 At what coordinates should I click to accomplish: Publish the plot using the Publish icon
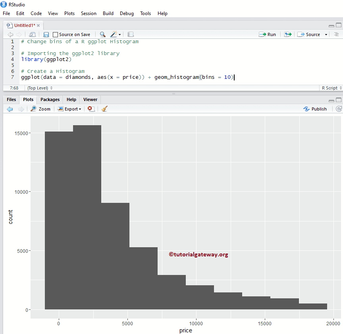point(315,109)
